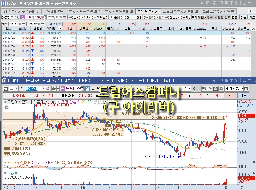Click the candlestick chart tool icon
The width and height of the screenshot is (256, 190).
coord(204,89)
